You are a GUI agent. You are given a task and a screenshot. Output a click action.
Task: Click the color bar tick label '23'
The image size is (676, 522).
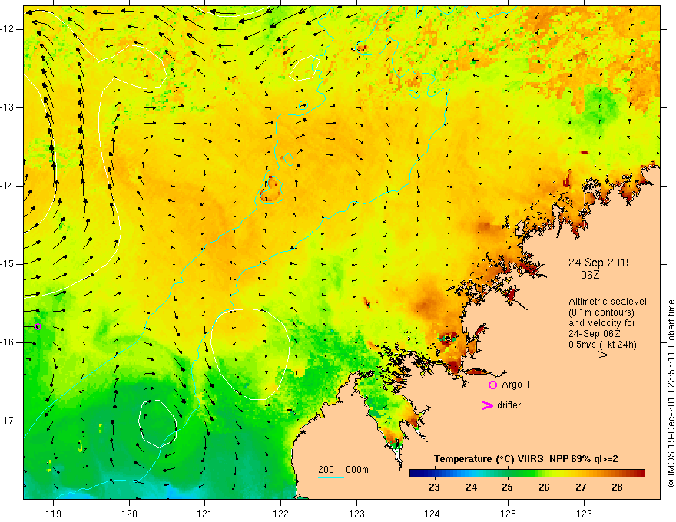coord(434,487)
